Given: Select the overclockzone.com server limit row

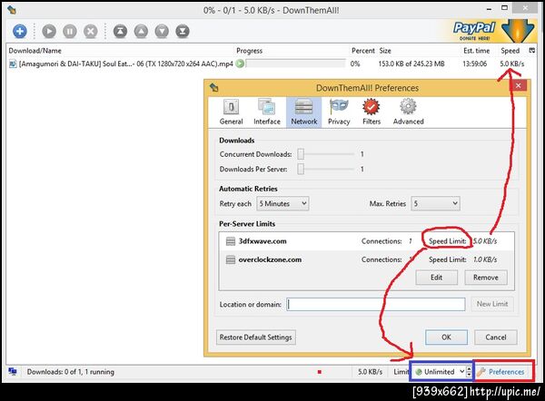Looking at the screenshot, I should click(x=366, y=259).
